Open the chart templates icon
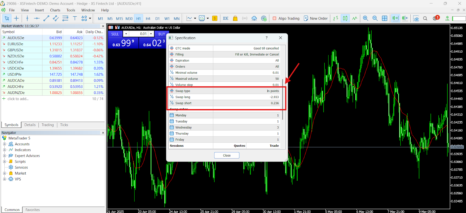 (202, 18)
